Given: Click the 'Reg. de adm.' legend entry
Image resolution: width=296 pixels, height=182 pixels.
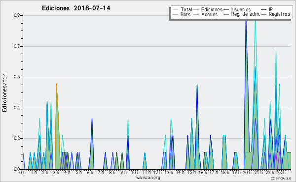Looking at the screenshot, I should click(242, 14).
